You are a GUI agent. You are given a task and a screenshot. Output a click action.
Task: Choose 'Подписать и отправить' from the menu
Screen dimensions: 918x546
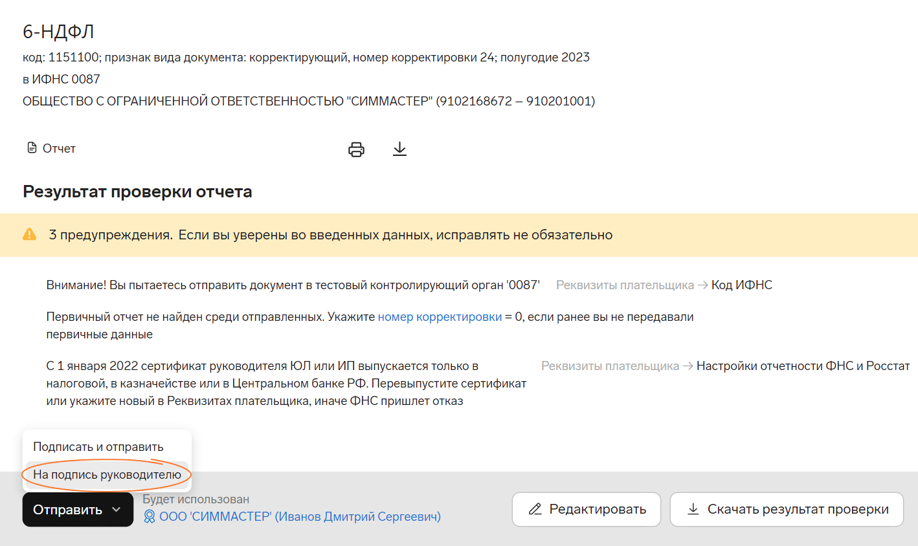(98, 447)
